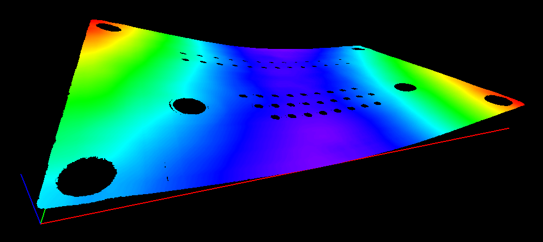Pick the small hole on the top-right edge
This screenshot has height=242, width=543.
click(x=358, y=49)
